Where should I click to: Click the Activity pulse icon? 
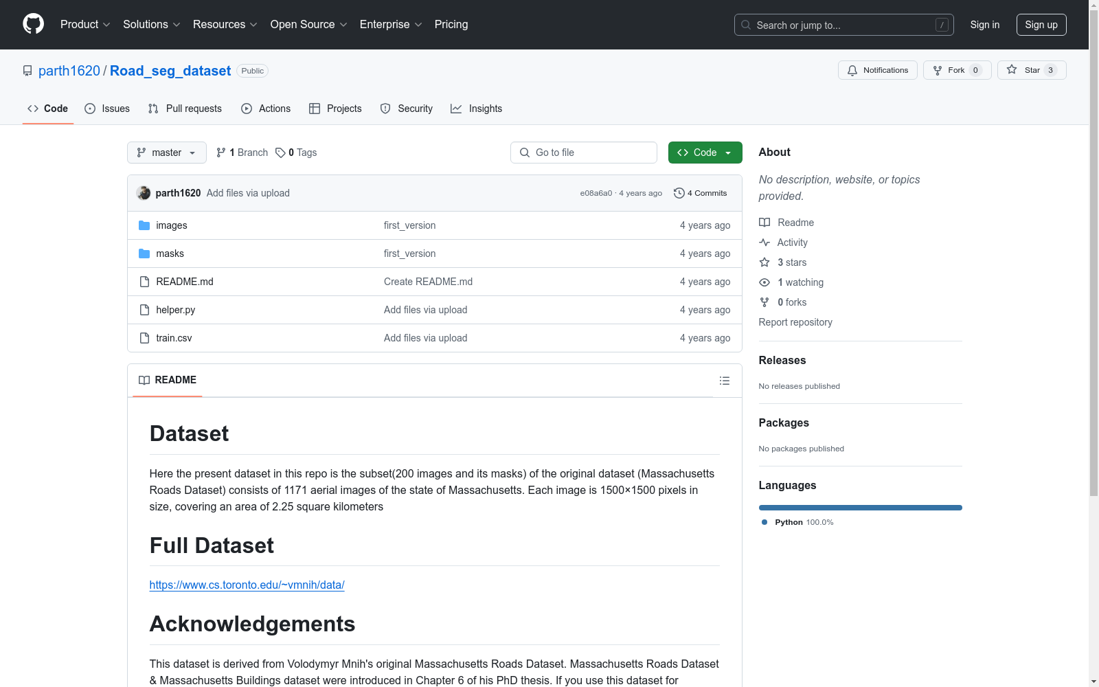764,243
